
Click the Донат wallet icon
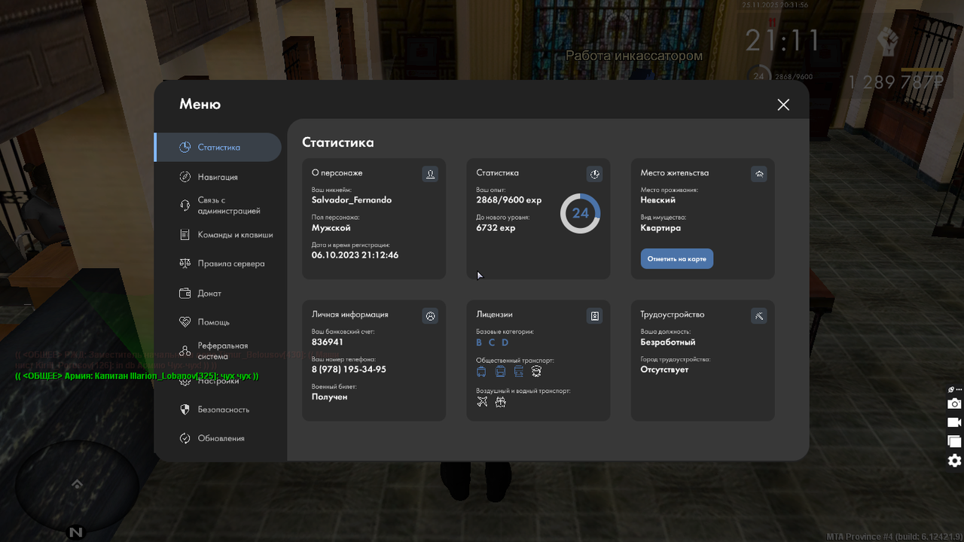185,293
